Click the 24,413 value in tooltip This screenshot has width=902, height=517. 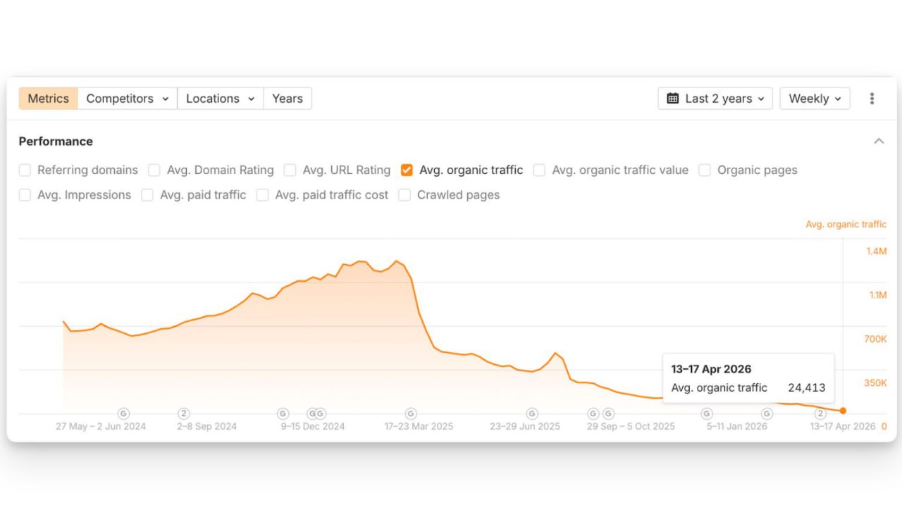tap(806, 387)
